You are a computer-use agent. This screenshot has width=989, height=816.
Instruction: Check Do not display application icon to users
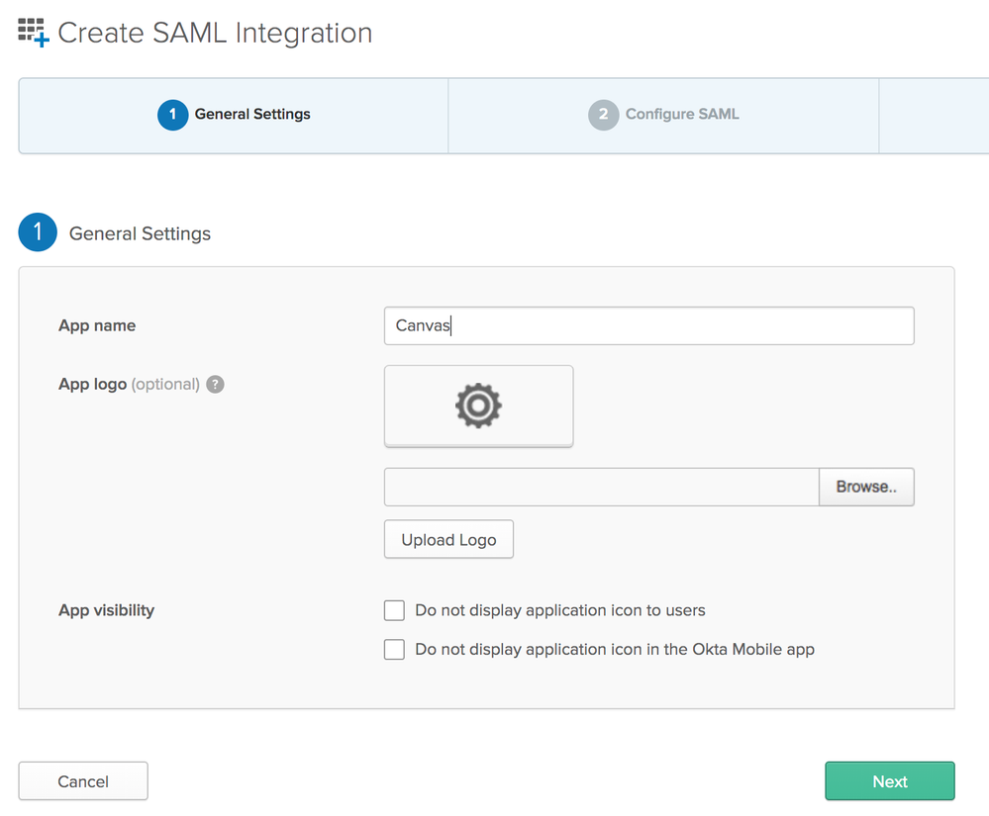pyautogui.click(x=394, y=610)
